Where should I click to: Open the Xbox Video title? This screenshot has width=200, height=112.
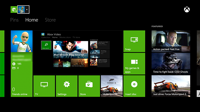pos(54,34)
